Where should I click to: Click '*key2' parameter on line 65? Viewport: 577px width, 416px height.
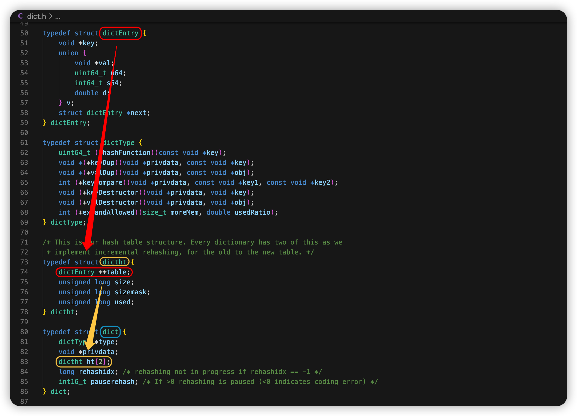[320, 183]
